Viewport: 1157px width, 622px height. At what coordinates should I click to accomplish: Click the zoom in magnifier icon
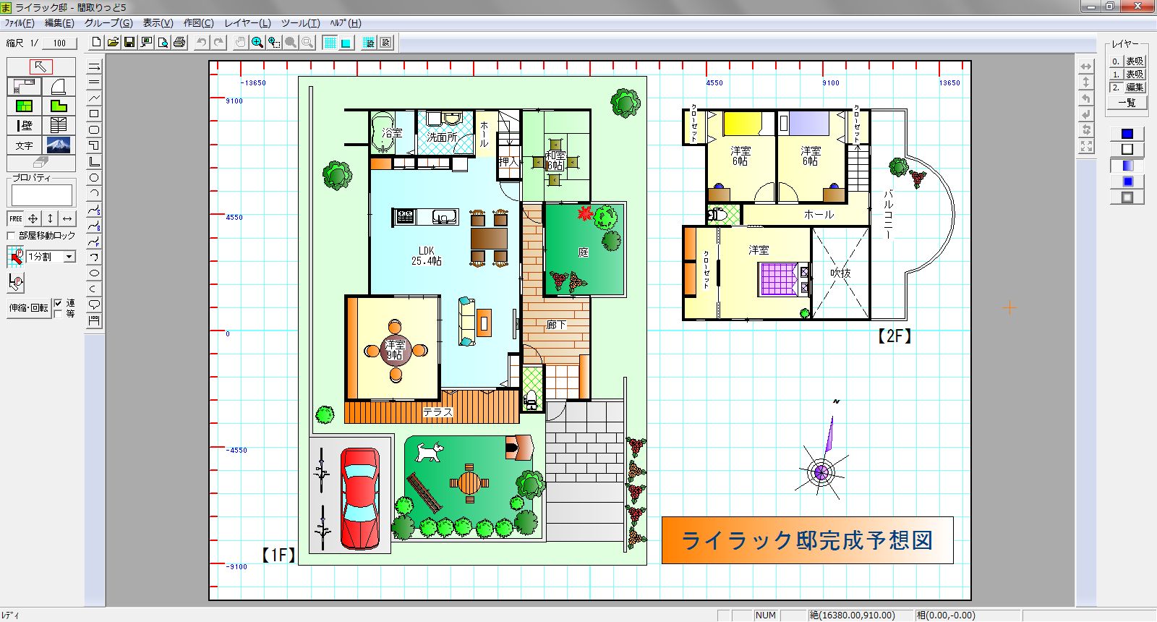(257, 43)
